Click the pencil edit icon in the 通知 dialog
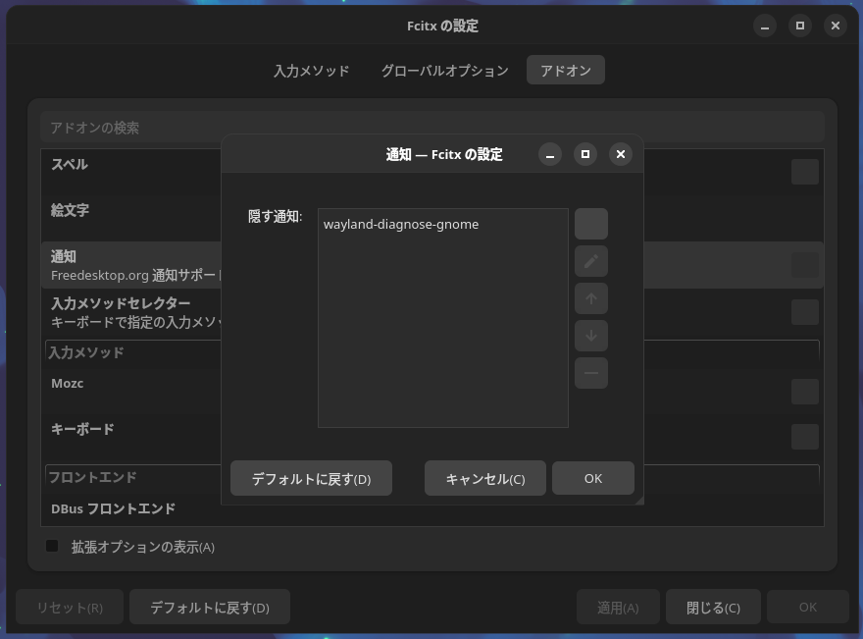Screen dimensions: 863x639 click(591, 261)
